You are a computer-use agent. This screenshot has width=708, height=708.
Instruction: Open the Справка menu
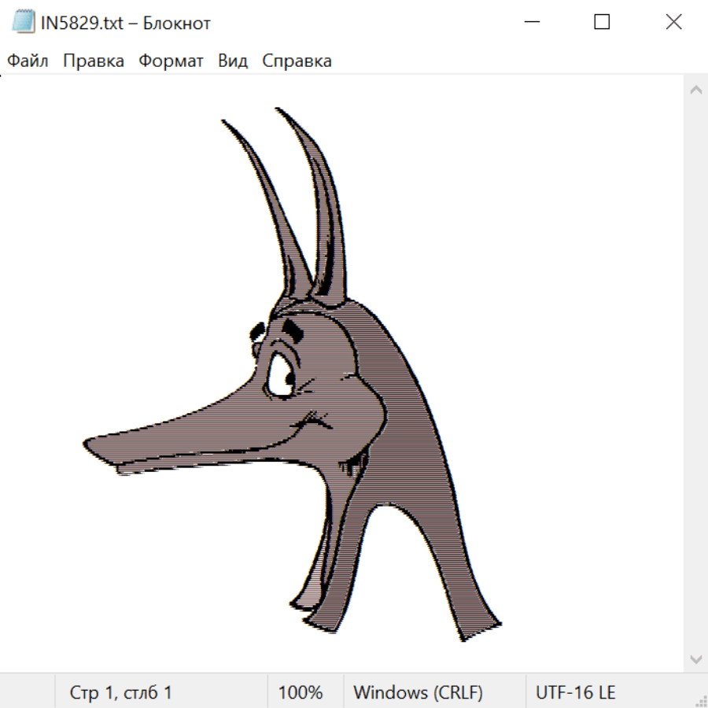(x=297, y=61)
